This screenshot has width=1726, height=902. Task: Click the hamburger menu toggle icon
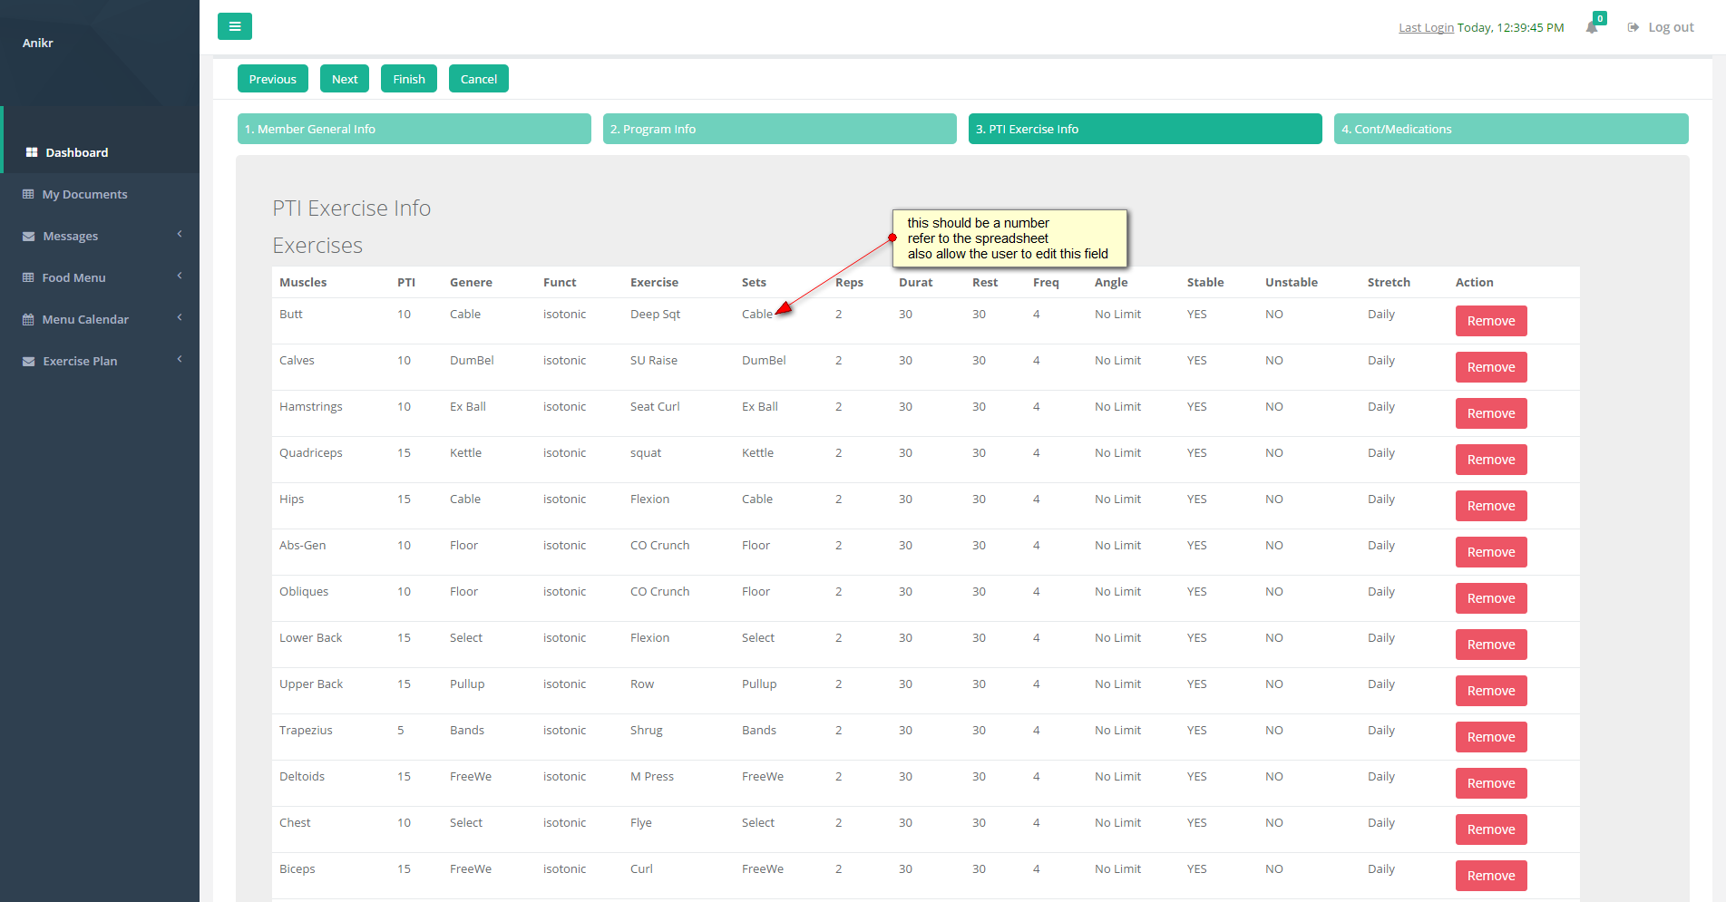pyautogui.click(x=234, y=26)
